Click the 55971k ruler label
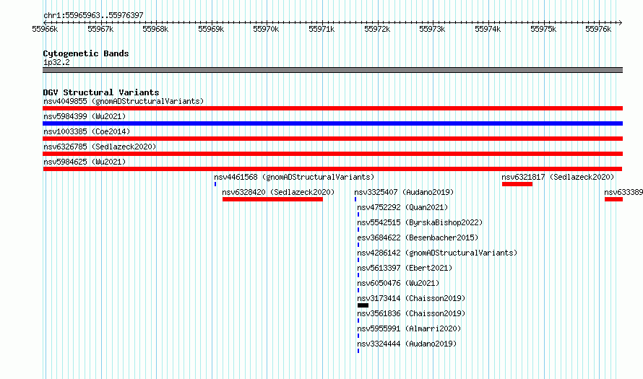The height and width of the screenshot is (379, 643). pos(321,29)
